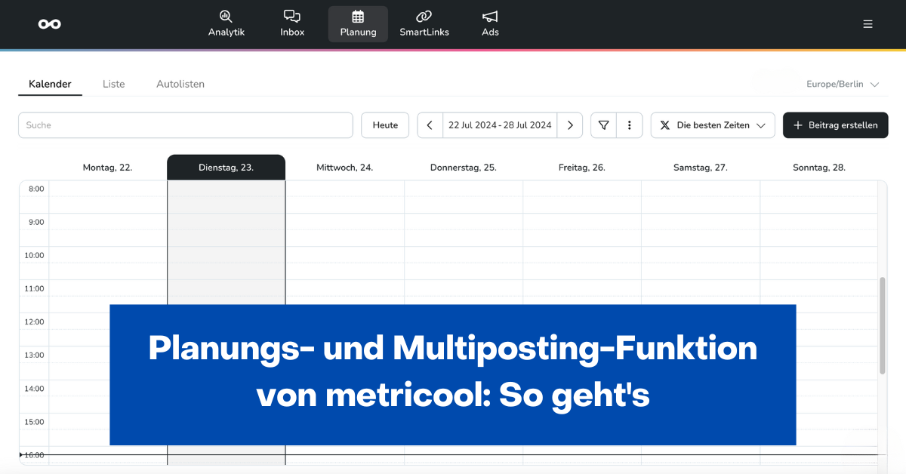Go to next week with right chevron
Image resolution: width=906 pixels, height=474 pixels.
(570, 125)
